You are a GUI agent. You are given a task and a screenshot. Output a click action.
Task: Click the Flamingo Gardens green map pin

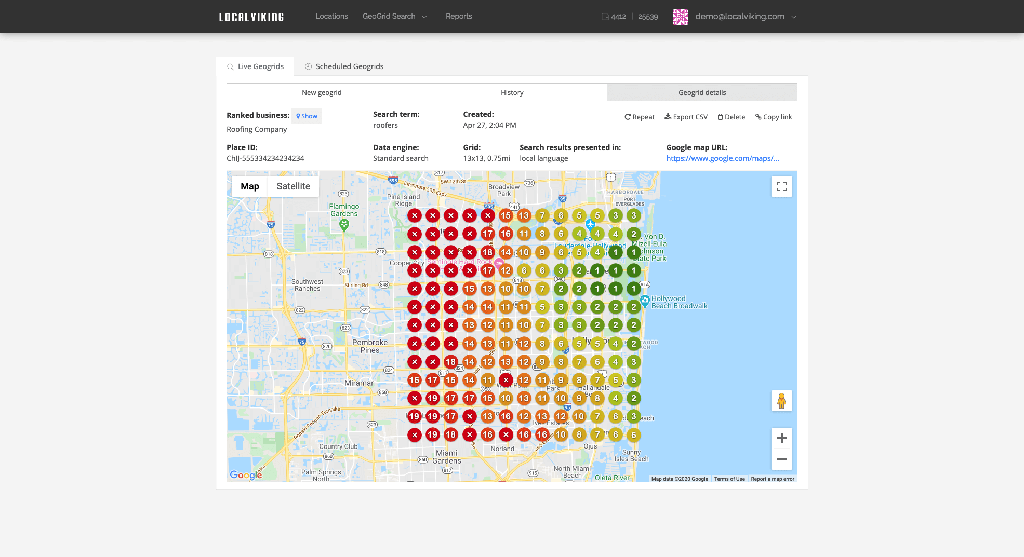pyautogui.click(x=344, y=225)
